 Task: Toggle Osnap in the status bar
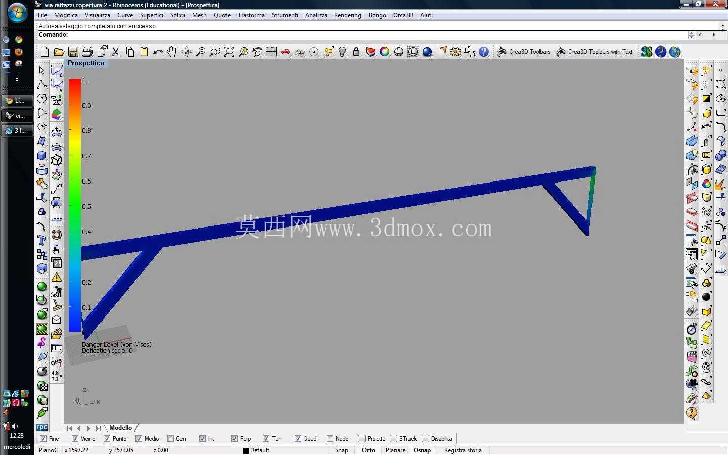click(422, 450)
